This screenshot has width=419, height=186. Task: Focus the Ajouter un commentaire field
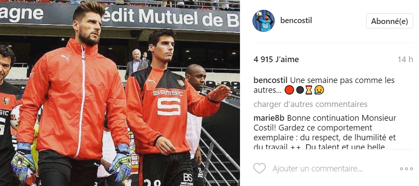tap(317, 169)
